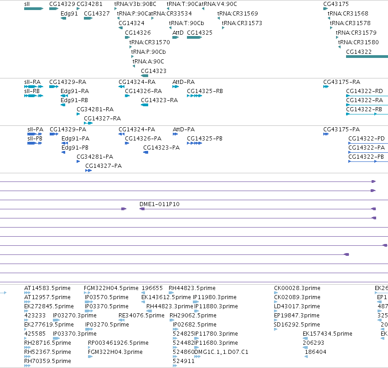This screenshot has height=368, width=388.
Task: Open EST AT14583.5prime
Action: point(27,293)
